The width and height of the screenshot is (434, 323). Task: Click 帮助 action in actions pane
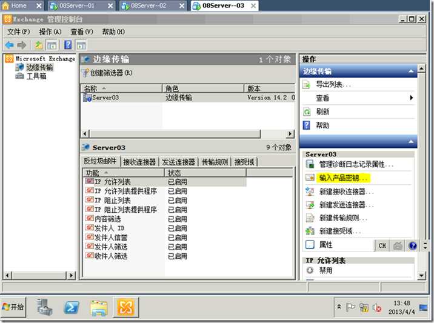point(322,125)
